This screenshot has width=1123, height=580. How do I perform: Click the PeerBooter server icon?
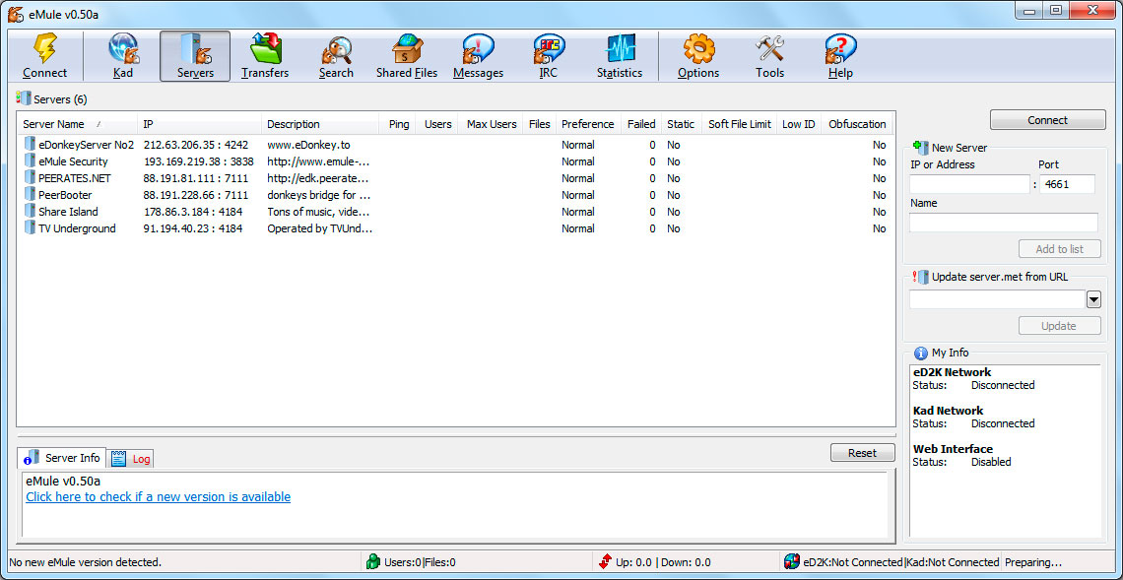tap(30, 195)
